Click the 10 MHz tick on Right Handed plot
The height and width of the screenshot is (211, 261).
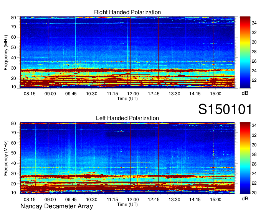(13, 87)
